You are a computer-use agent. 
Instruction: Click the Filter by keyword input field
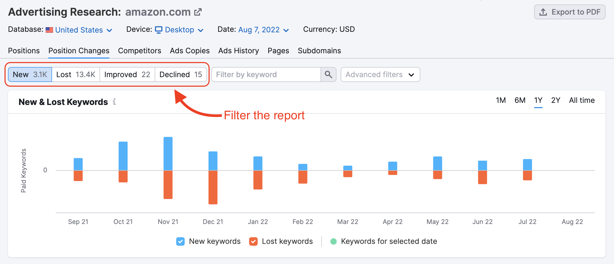click(x=266, y=74)
